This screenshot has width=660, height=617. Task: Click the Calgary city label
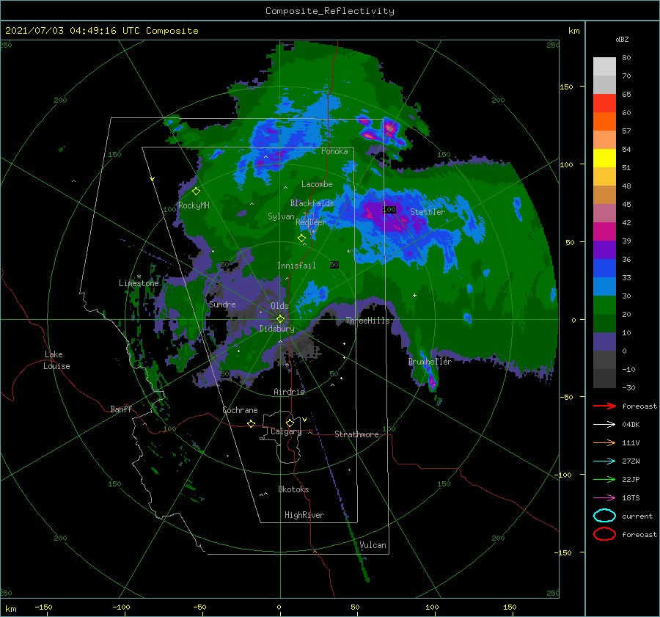286,431
